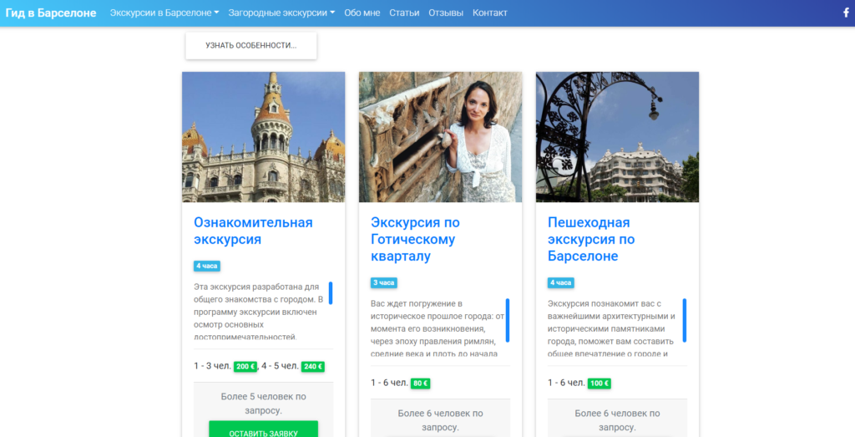Expand the «Загородные экскурсии» dropdown menu
Viewport: 855px width, 437px height.
click(281, 13)
